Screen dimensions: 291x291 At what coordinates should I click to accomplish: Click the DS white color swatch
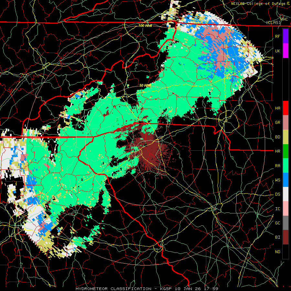click(x=286, y=194)
